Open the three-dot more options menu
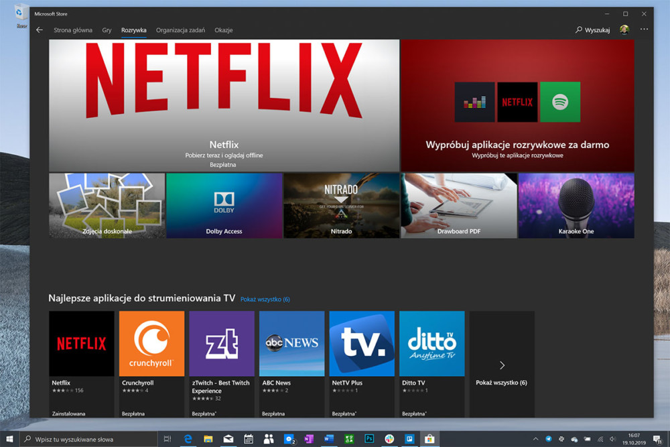This screenshot has height=447, width=670. tap(644, 29)
